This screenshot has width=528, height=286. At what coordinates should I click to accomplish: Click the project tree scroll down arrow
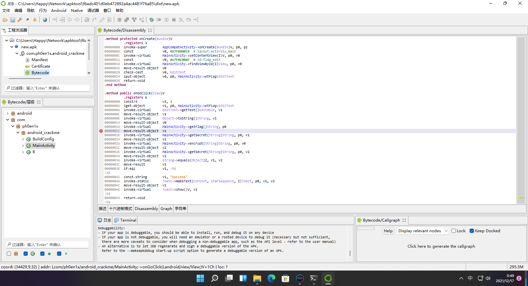point(89,73)
